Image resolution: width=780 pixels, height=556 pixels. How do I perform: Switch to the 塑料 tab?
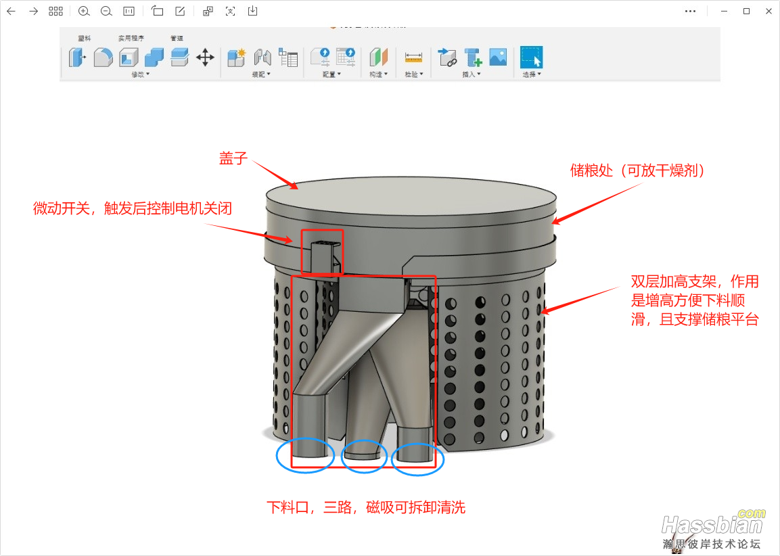point(85,38)
